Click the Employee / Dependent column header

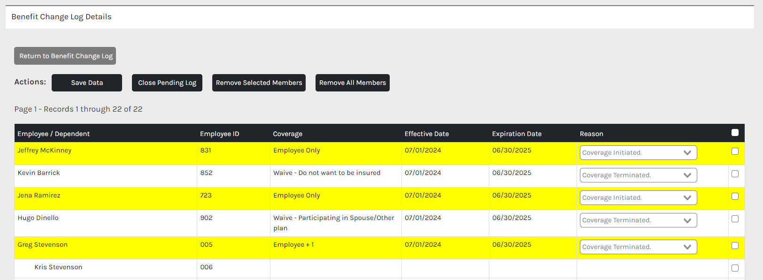coord(54,134)
